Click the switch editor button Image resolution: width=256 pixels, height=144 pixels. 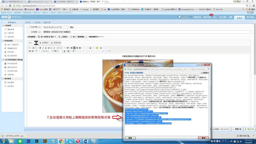coord(31,37)
